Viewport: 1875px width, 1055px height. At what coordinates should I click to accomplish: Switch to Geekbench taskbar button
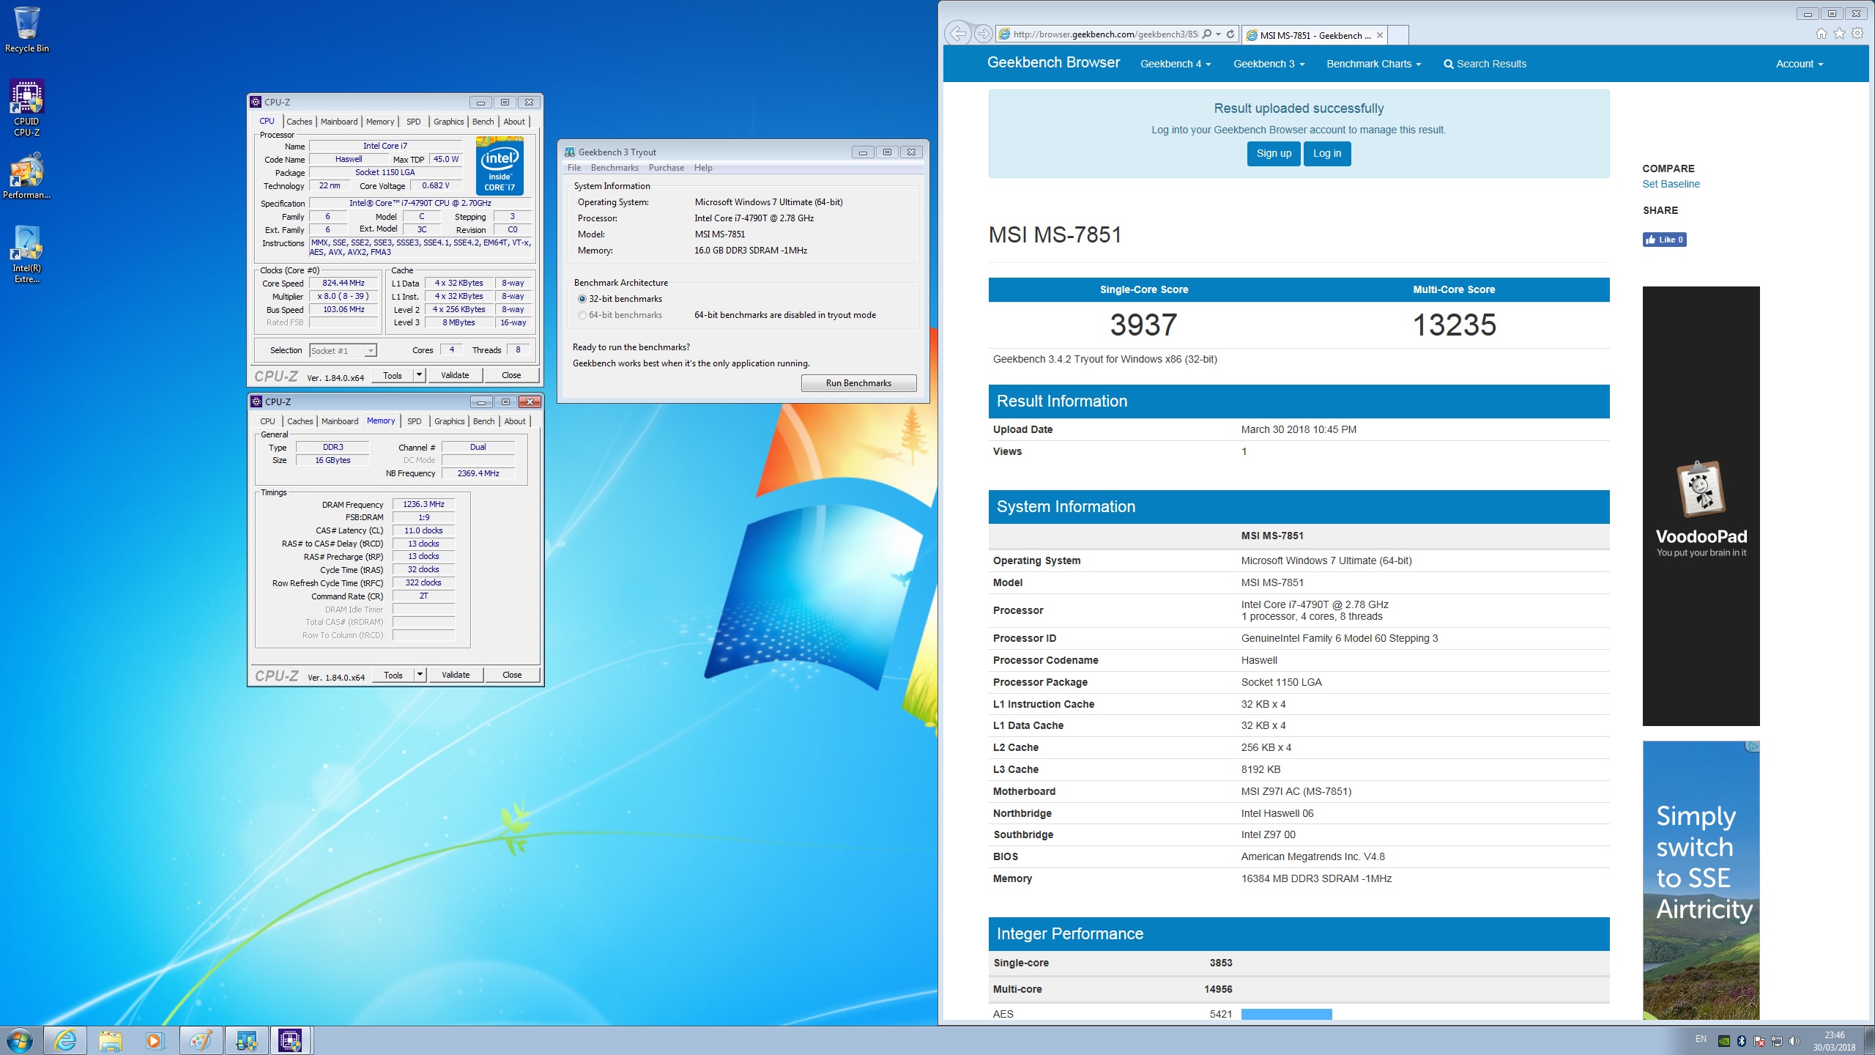coord(246,1040)
